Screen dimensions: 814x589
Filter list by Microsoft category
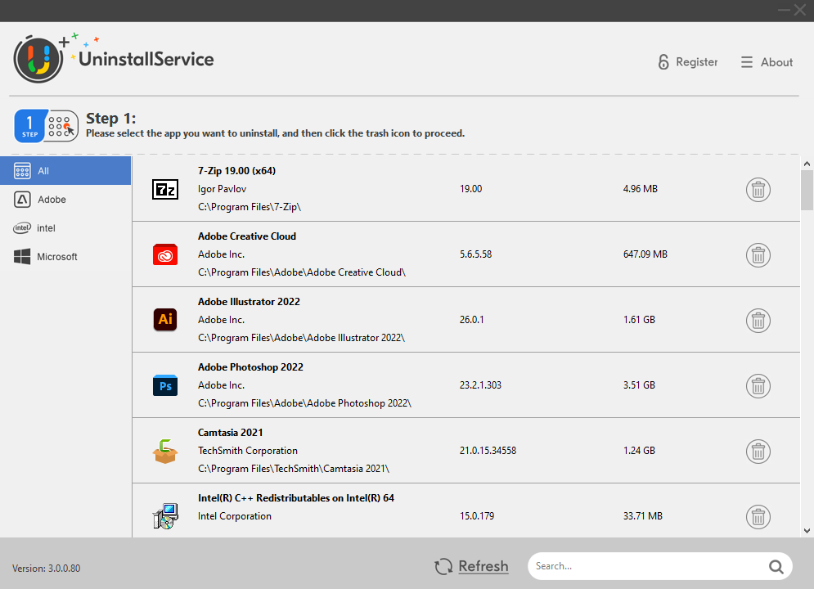pos(65,256)
